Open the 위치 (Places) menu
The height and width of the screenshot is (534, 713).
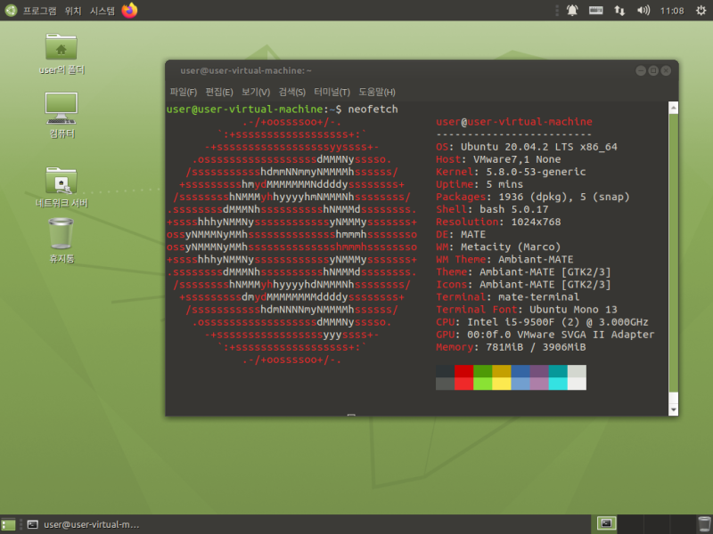pos(73,11)
